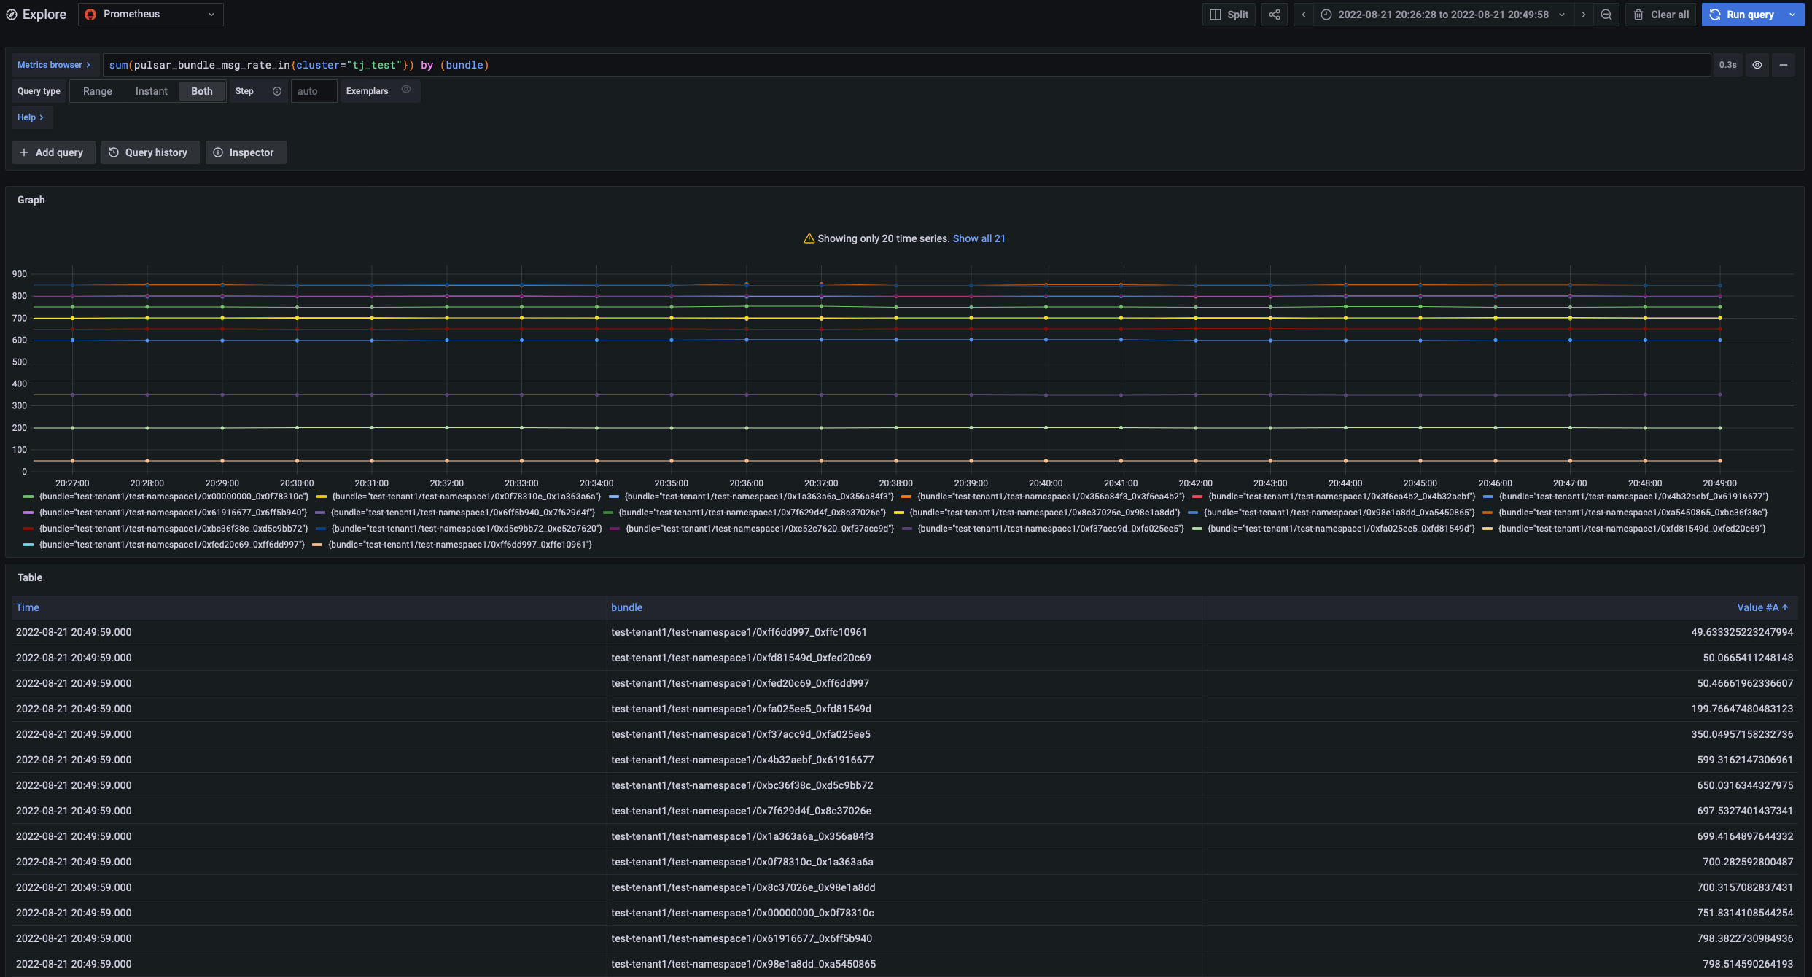The width and height of the screenshot is (1812, 977).
Task: Shift time range backwards with left arrow
Action: [1304, 15]
